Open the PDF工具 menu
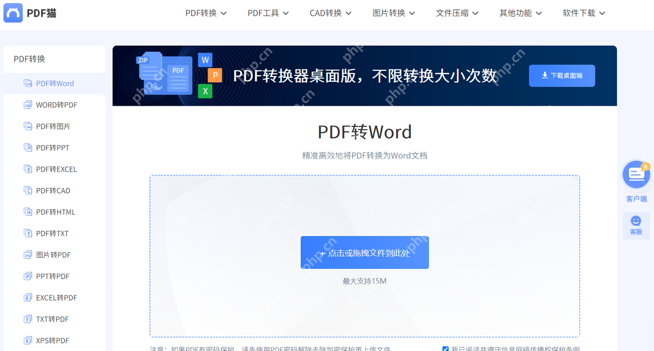The height and width of the screenshot is (351, 654). pos(268,13)
